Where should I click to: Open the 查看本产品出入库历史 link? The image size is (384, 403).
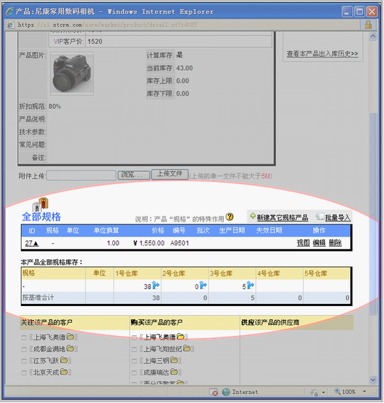coord(322,54)
